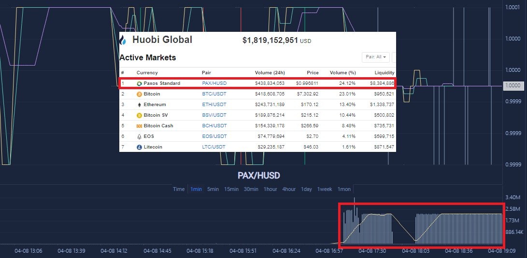This screenshot has width=527, height=258.
Task: Select the 1day chart interval
Action: point(306,189)
